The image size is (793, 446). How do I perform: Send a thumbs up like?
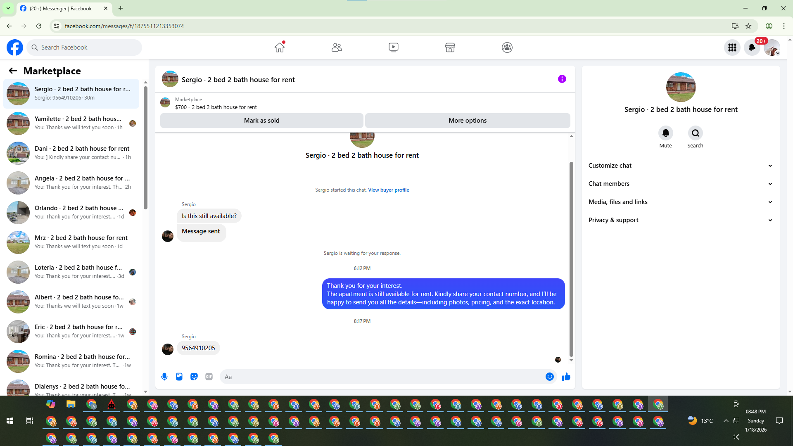point(566,377)
